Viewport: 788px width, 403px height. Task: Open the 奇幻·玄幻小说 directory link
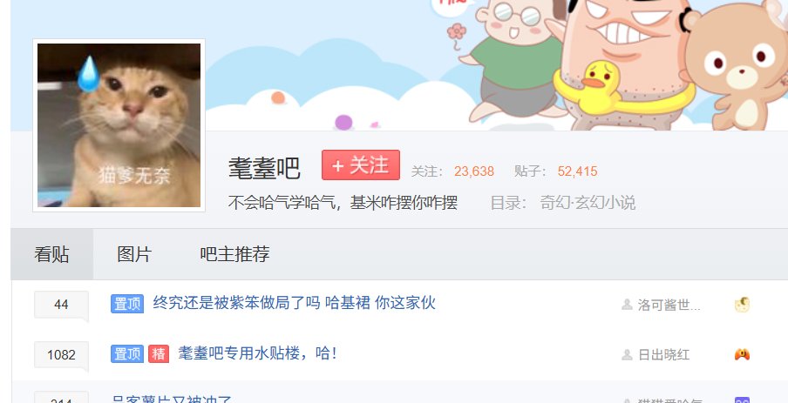click(x=588, y=203)
